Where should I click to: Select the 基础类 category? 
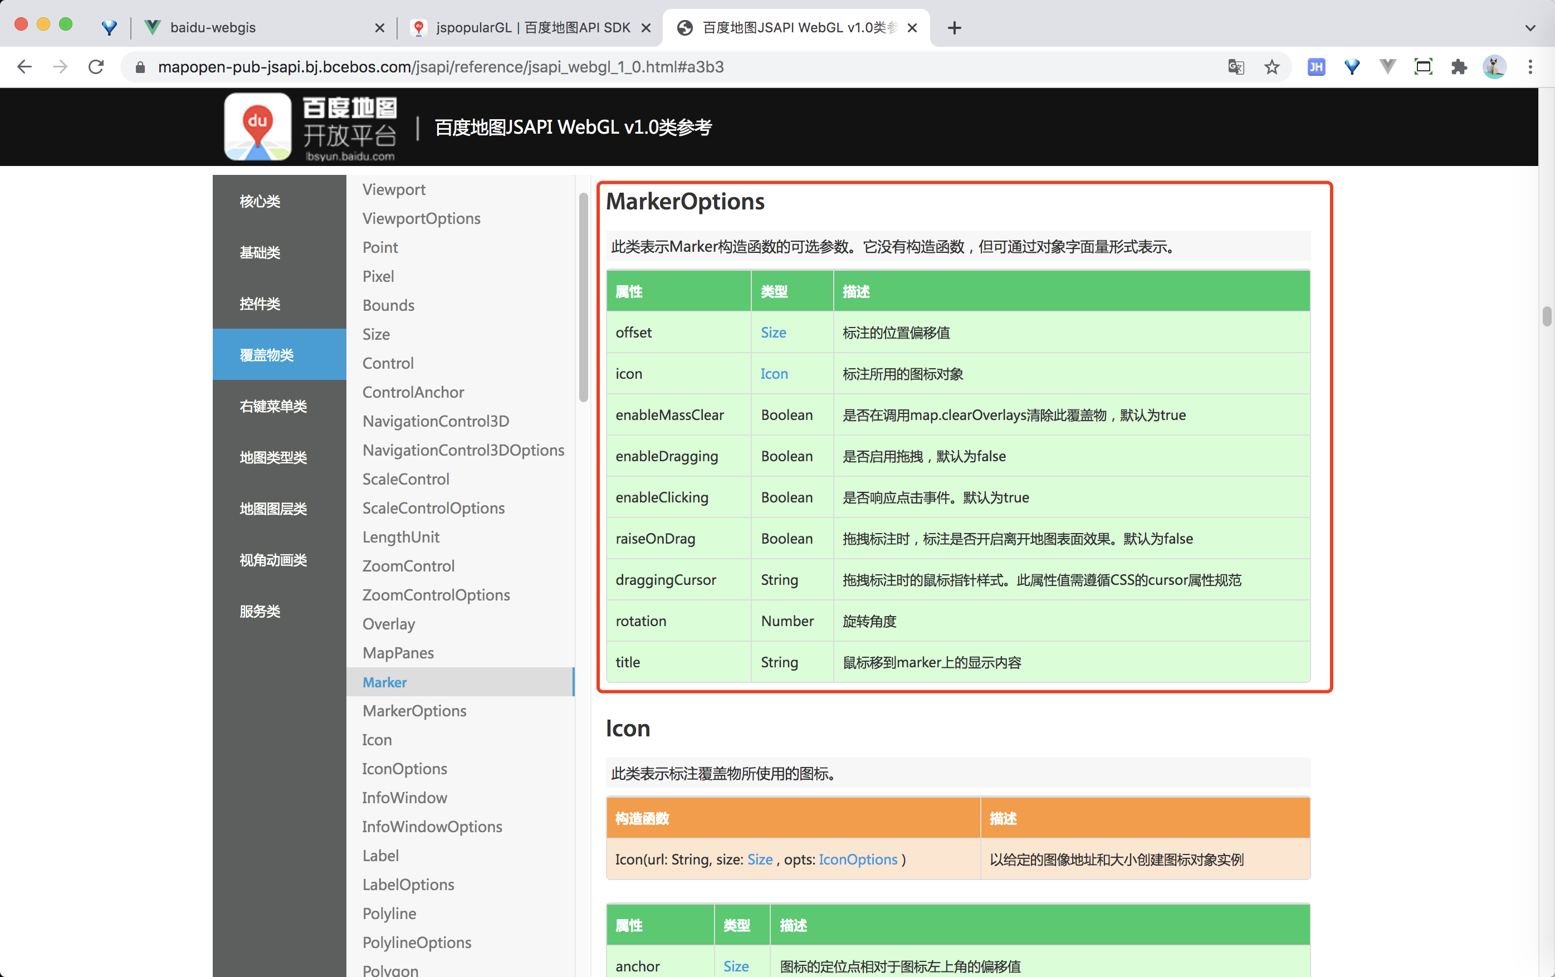pyautogui.click(x=279, y=252)
